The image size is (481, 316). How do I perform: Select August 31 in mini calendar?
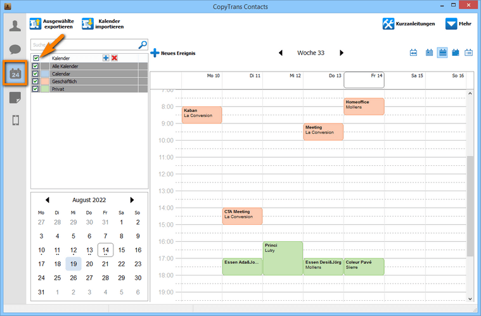click(41, 292)
